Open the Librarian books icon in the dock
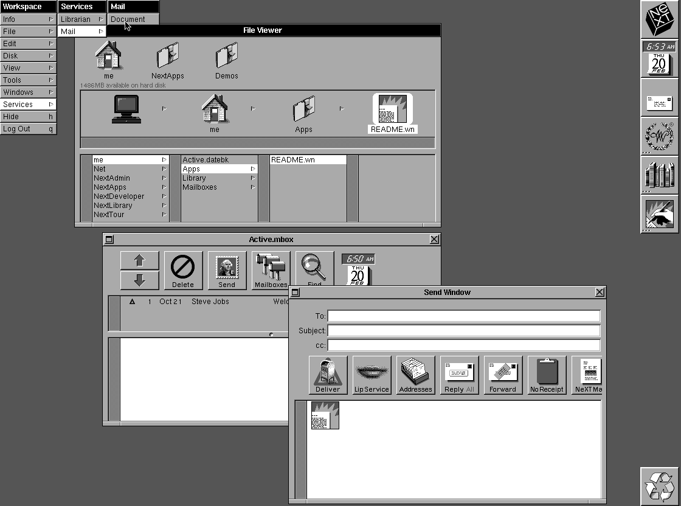The width and height of the screenshot is (681, 506). coord(659,175)
